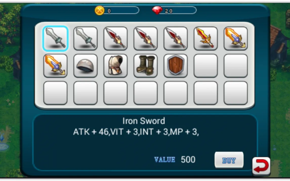This screenshot has height=181, width=290.
Task: Select the first red-bladed sword
Action: tap(115, 38)
